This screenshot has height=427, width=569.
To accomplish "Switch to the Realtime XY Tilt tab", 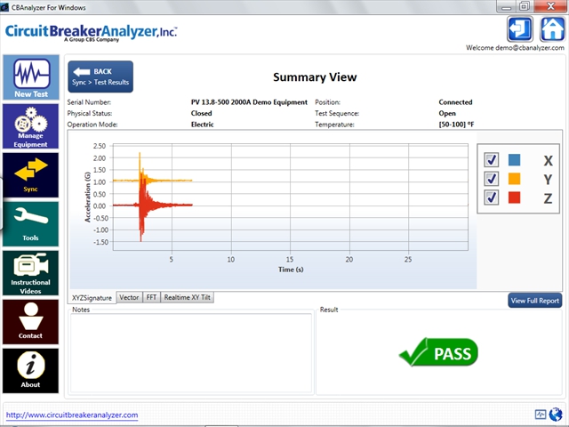I will 188,297.
